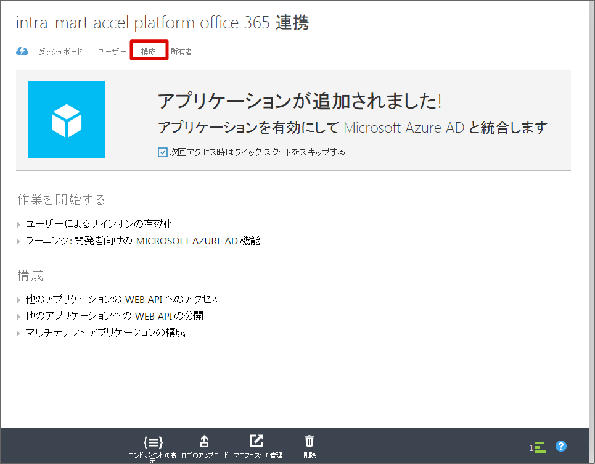This screenshot has height=464, width=595.
Task: Open the notifications list icon showing 1
Action: tap(538, 447)
